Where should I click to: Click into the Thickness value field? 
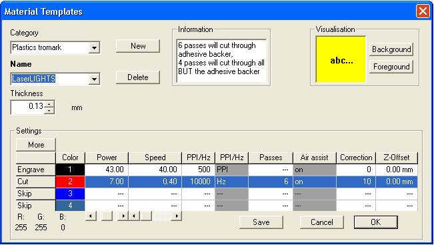(28, 107)
